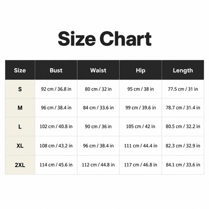Click the Size Chart title
Screen dimensions: 209x209
pyautogui.click(x=104, y=39)
